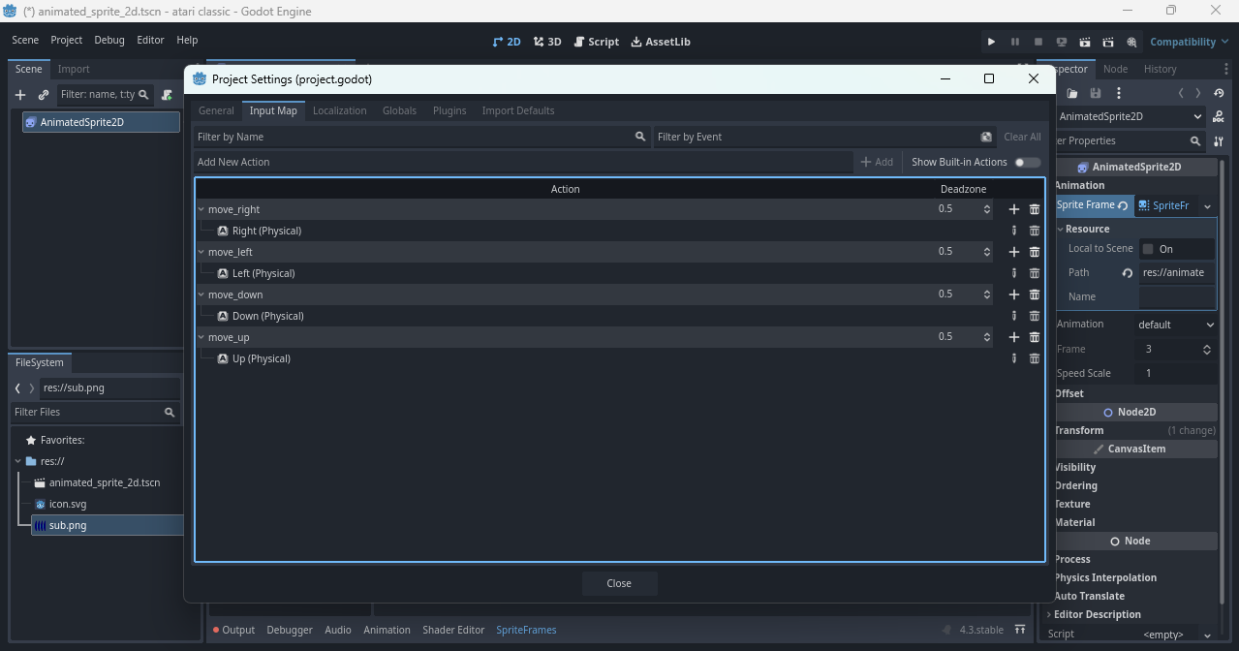Edit the Up (Physical) event
The height and width of the screenshot is (651, 1239).
1014,358
